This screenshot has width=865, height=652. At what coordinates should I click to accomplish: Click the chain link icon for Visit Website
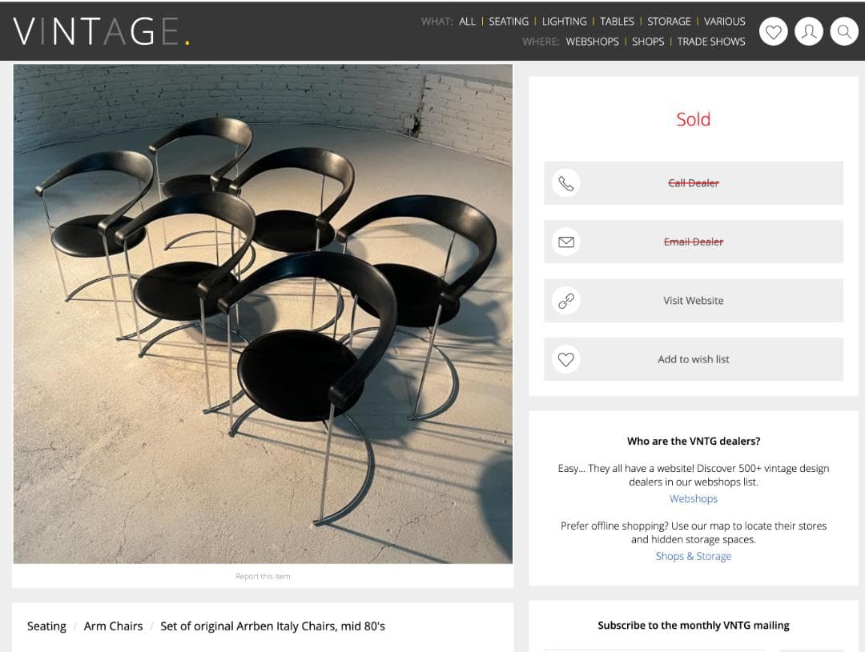coord(566,300)
